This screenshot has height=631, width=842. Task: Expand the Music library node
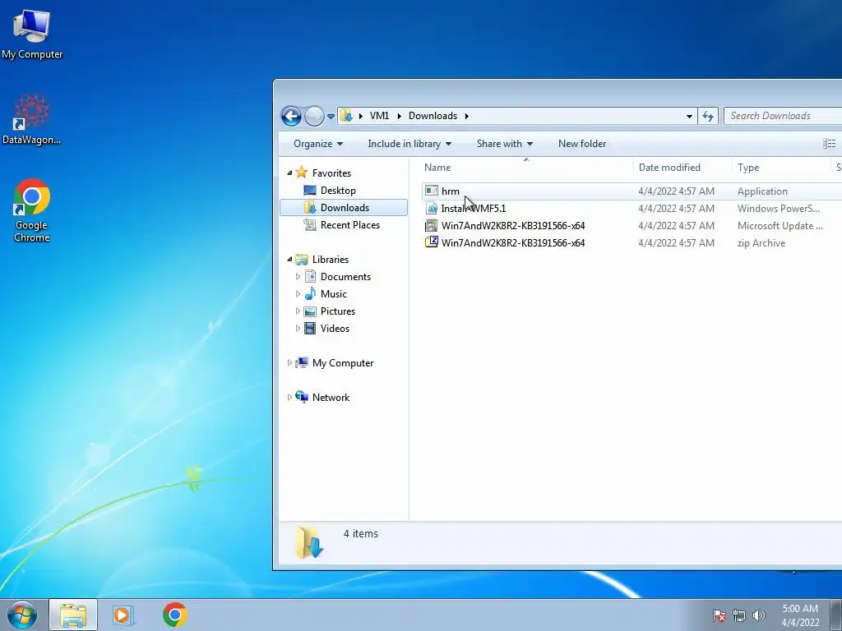tap(298, 294)
